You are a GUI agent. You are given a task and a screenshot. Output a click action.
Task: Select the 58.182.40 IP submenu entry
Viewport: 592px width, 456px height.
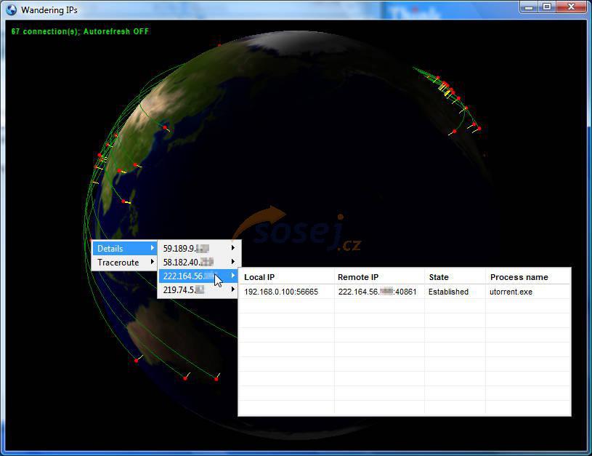199,262
